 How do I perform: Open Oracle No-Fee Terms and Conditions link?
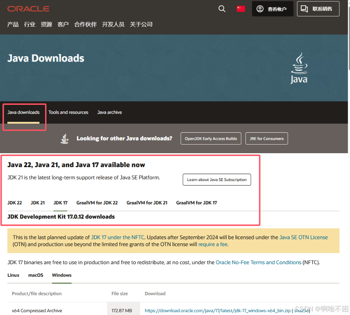click(259, 262)
